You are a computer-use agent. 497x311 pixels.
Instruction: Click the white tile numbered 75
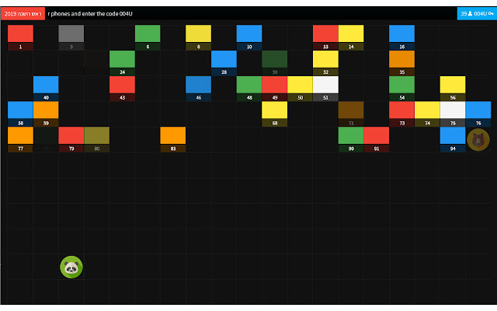pos(453,114)
